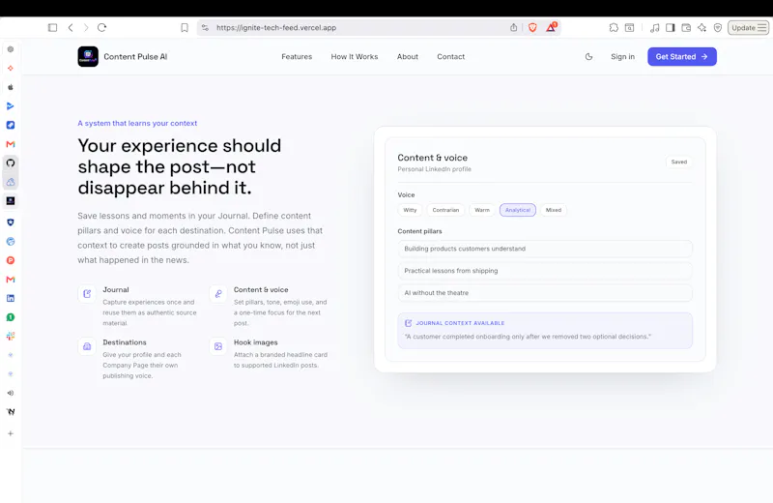The height and width of the screenshot is (503, 773).
Task: Bookmark this page
Action: (x=185, y=28)
